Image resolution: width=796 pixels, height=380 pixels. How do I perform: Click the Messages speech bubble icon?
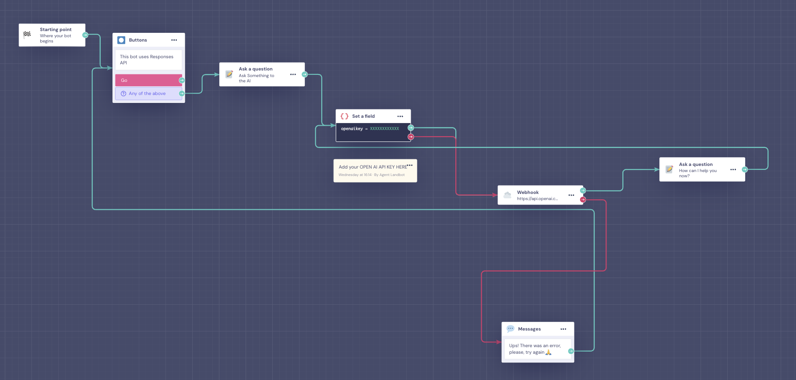[511, 329]
